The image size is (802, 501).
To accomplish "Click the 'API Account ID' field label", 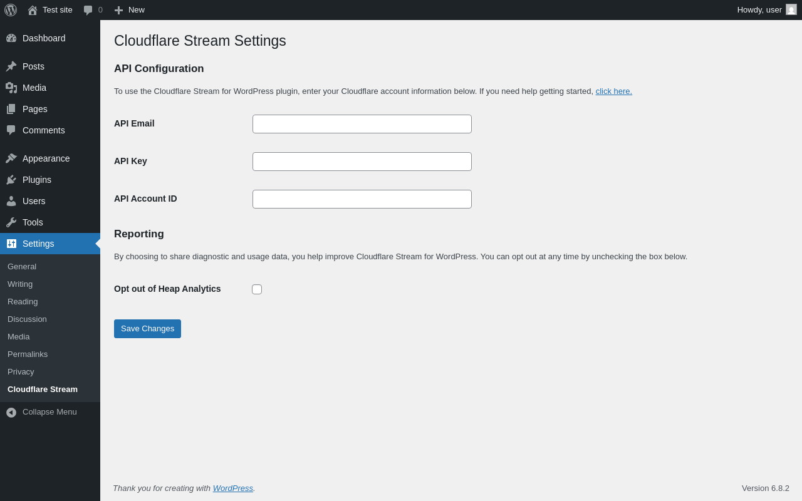I will click(145, 199).
